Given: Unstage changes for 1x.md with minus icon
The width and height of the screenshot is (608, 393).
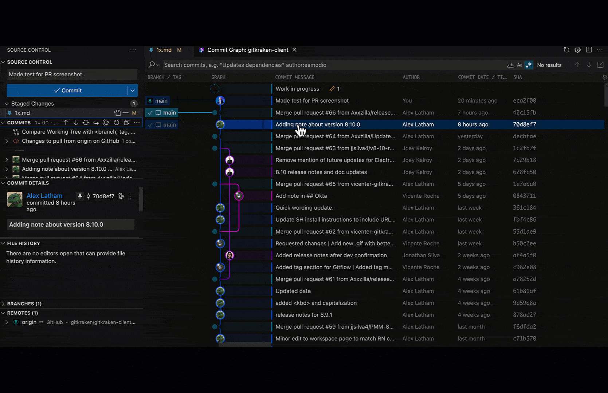Looking at the screenshot, I should click(126, 113).
